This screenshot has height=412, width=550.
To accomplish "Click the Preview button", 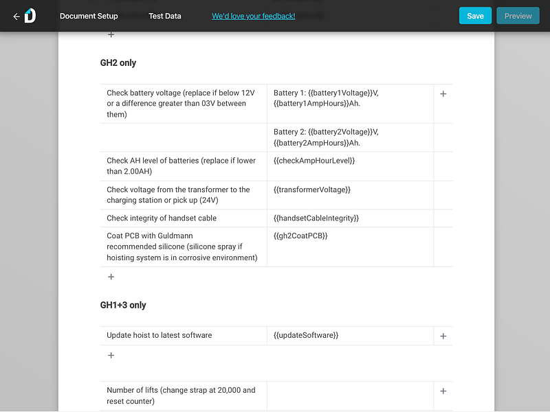I will 518,16.
